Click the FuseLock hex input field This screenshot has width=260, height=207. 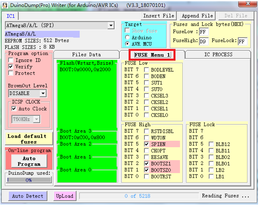coord(243,41)
